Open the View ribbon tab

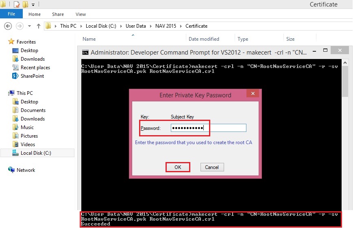[x=81, y=14]
